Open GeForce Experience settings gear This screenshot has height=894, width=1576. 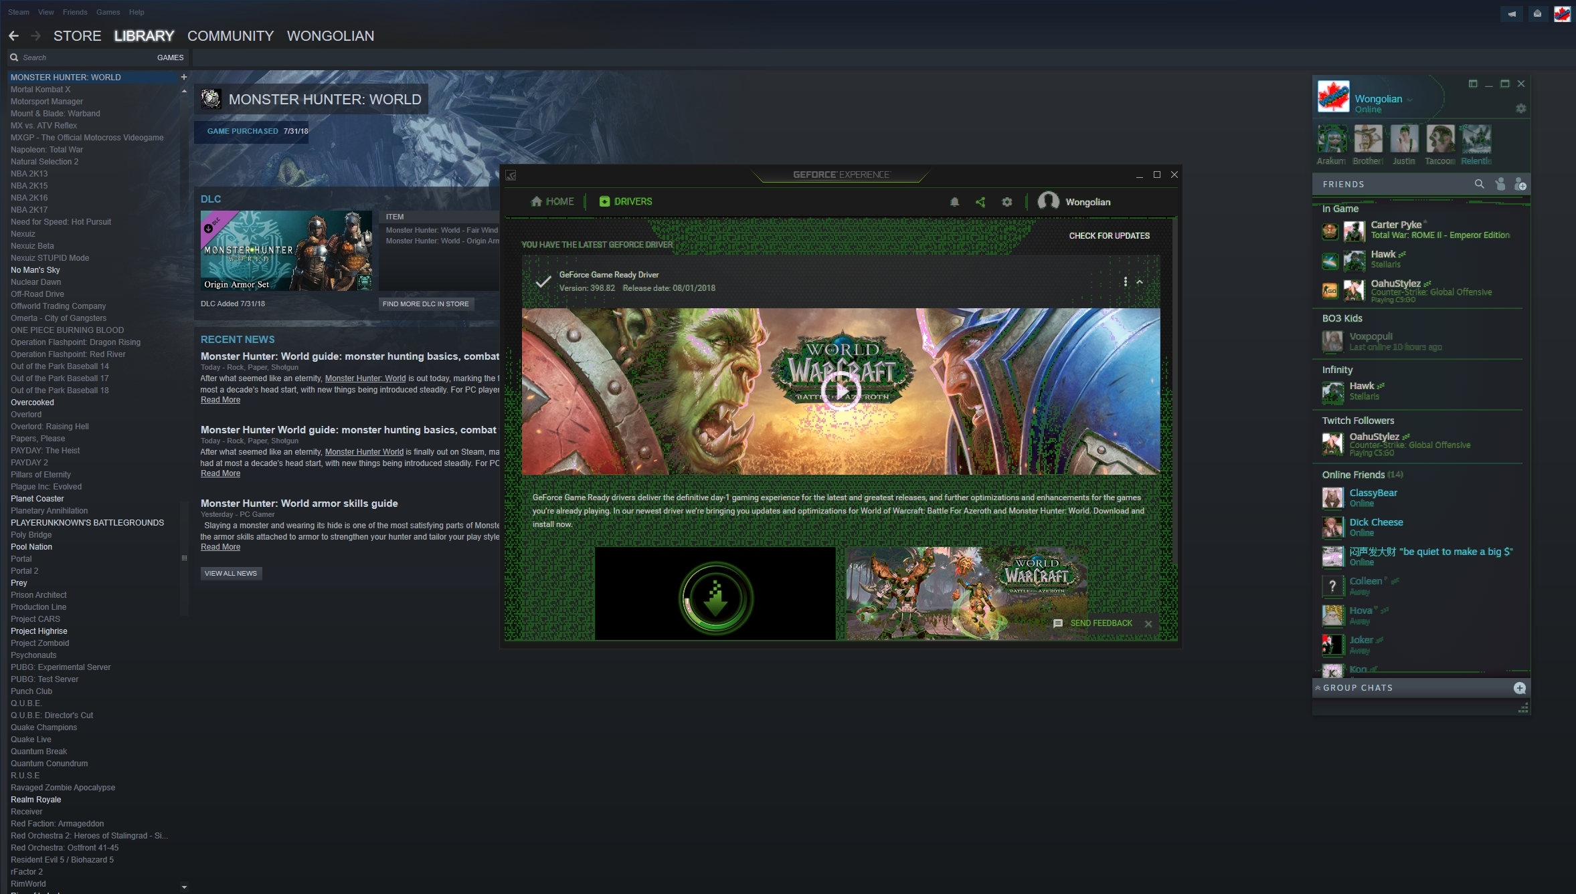click(1006, 202)
